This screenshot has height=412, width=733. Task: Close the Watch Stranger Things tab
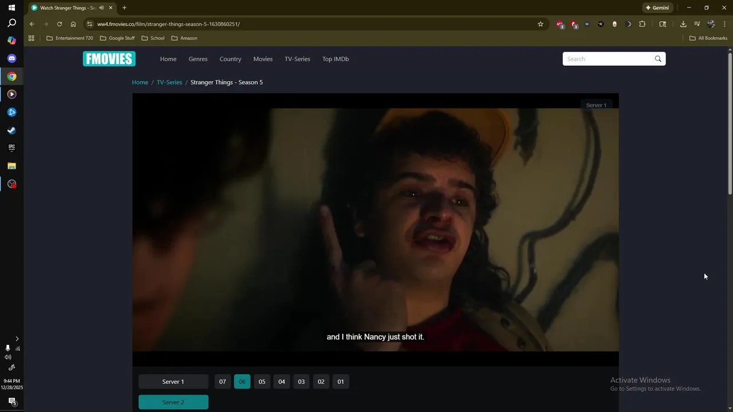click(111, 8)
